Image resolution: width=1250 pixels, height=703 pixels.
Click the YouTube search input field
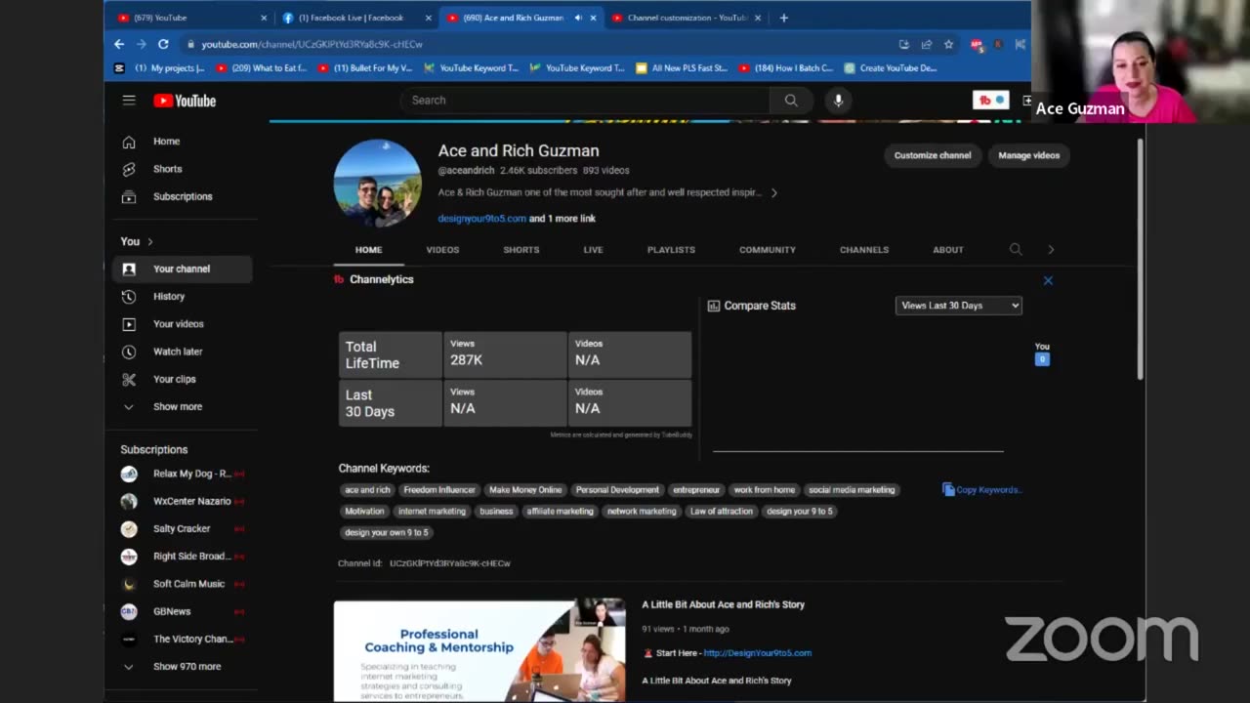click(x=586, y=100)
